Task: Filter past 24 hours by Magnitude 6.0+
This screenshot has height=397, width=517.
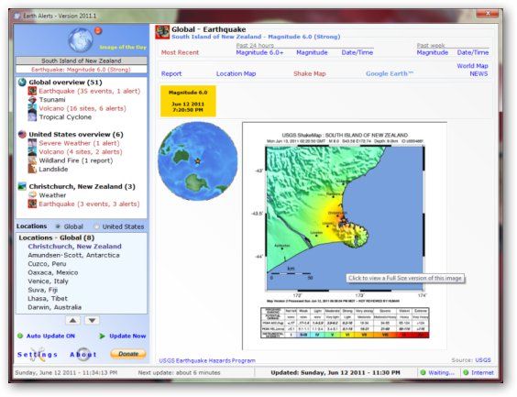Action: [259, 52]
